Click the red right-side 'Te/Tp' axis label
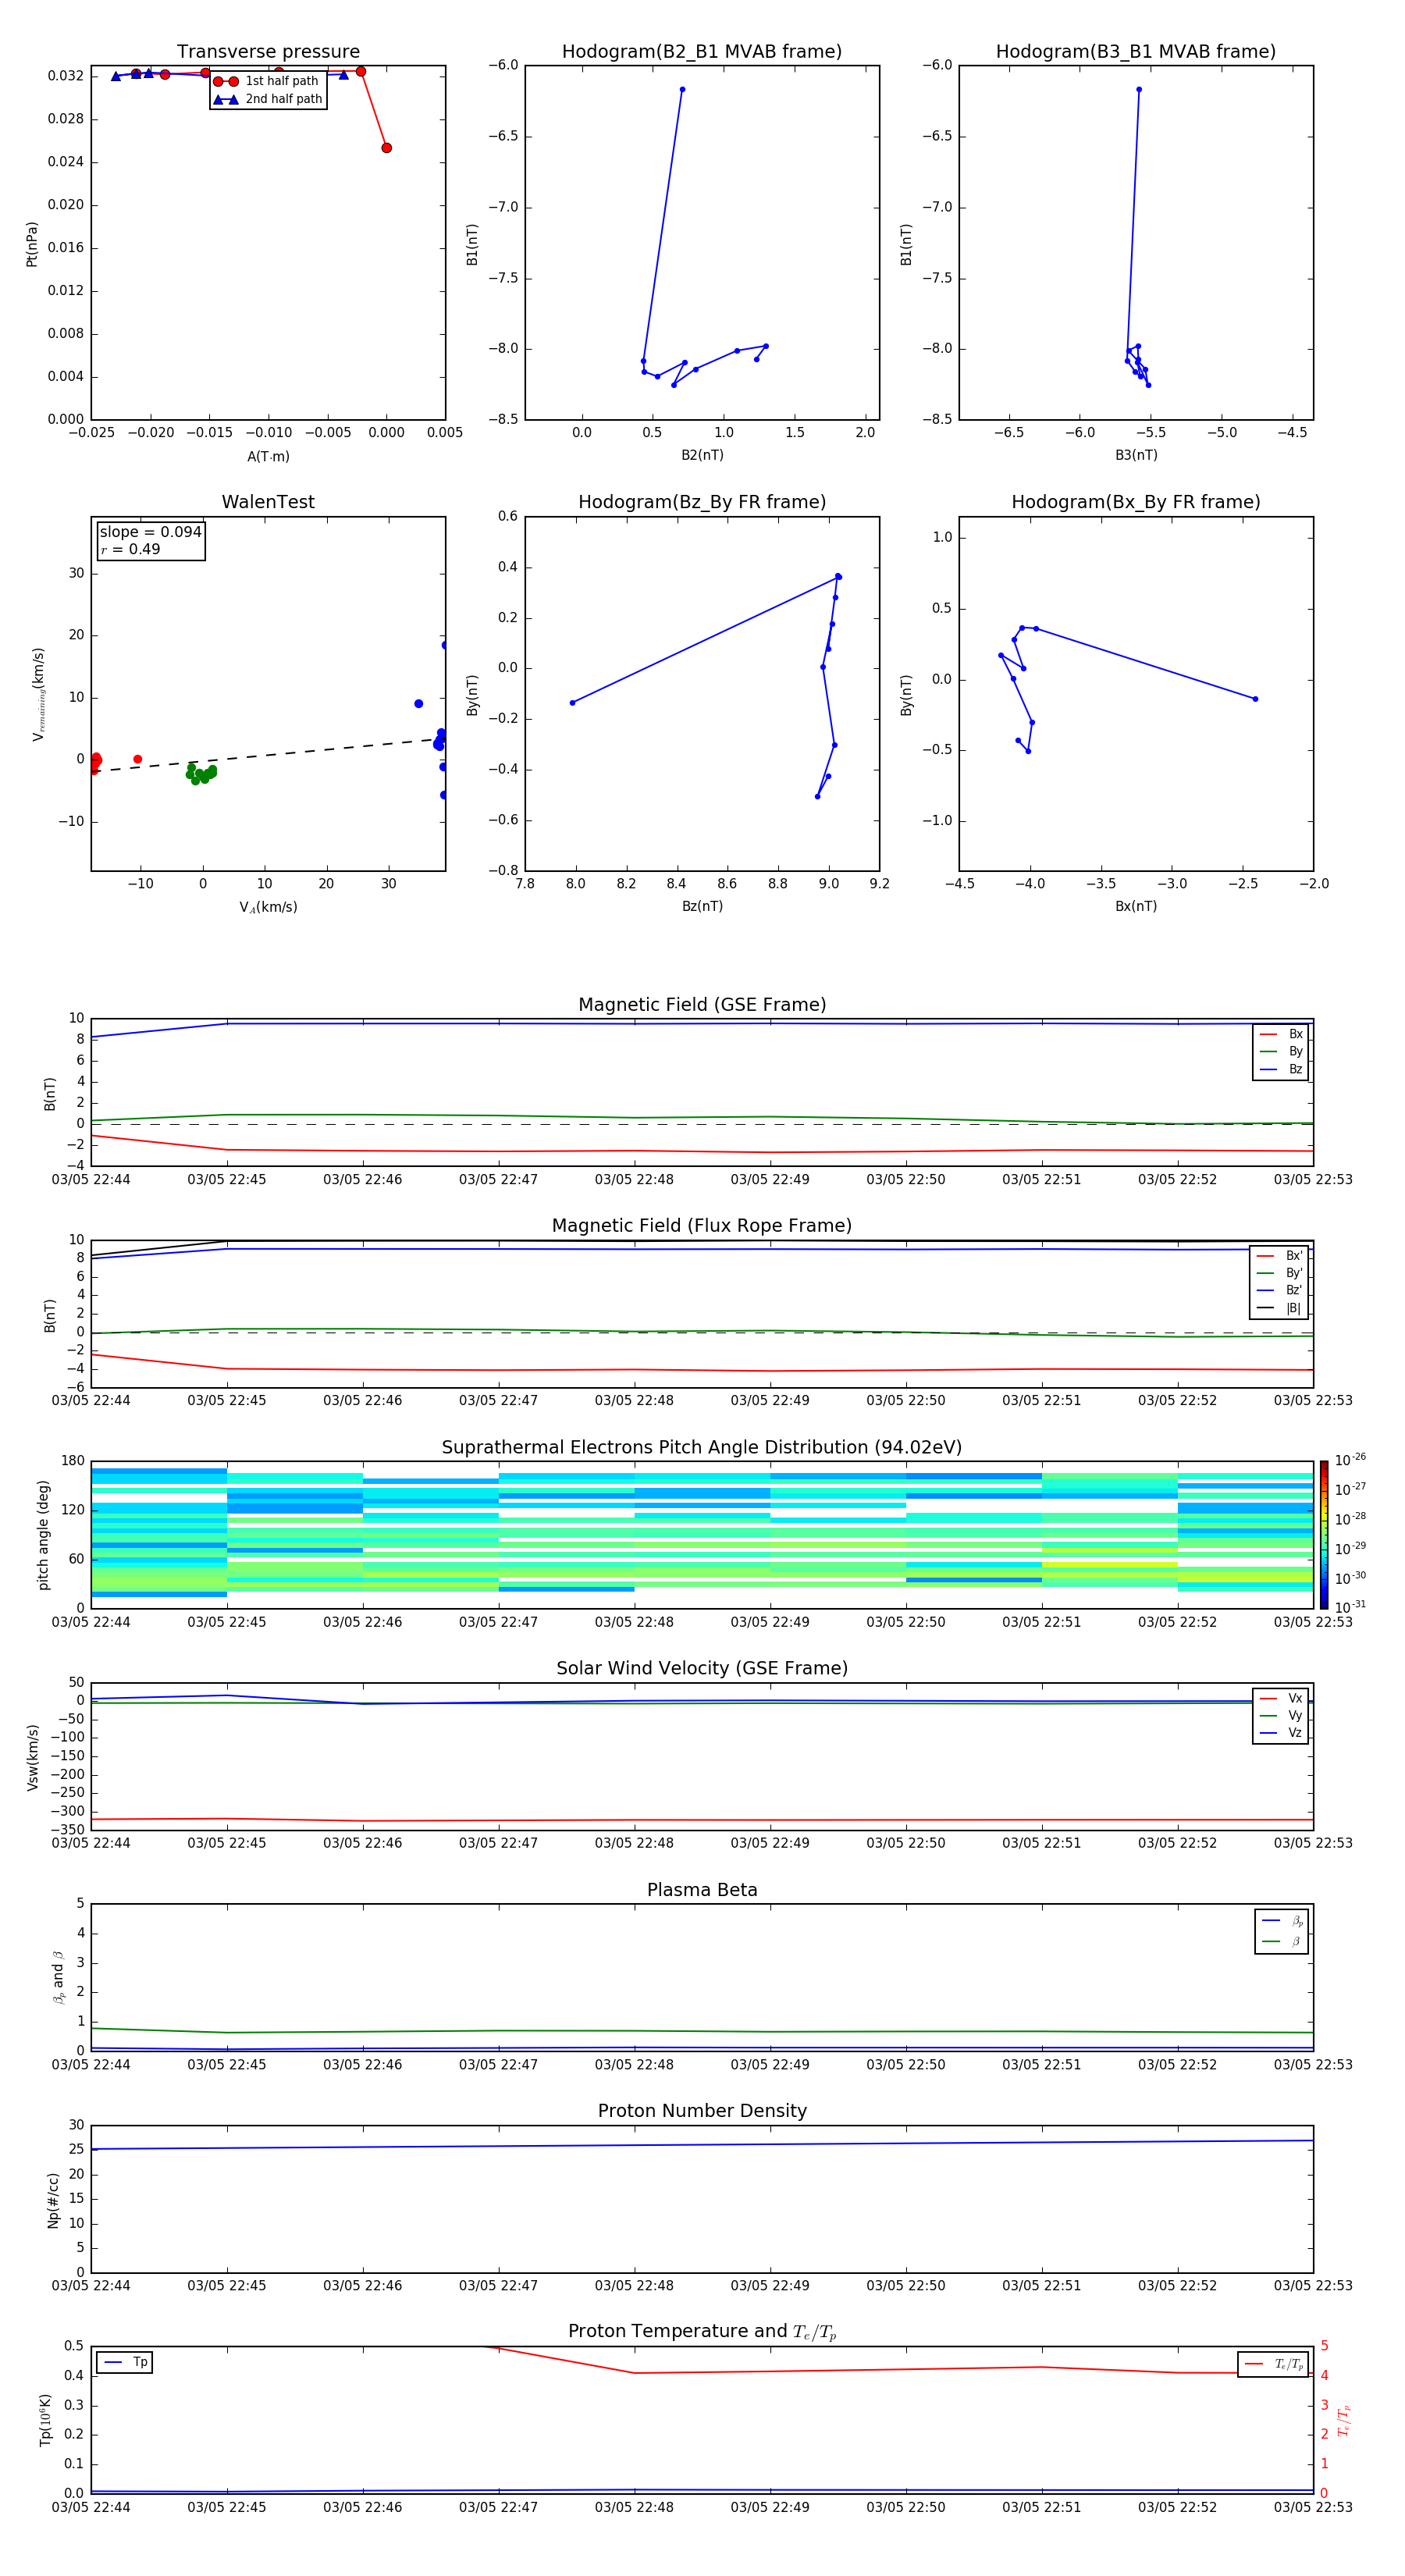The height and width of the screenshot is (2576, 1405). click(x=1344, y=2420)
